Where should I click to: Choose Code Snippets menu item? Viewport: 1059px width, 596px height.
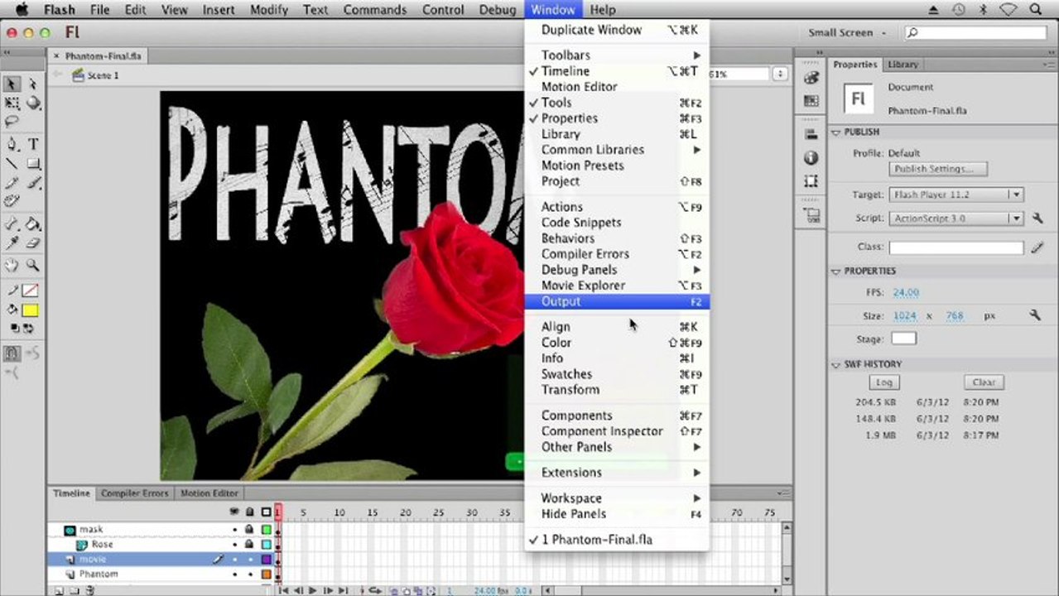[x=617, y=223]
